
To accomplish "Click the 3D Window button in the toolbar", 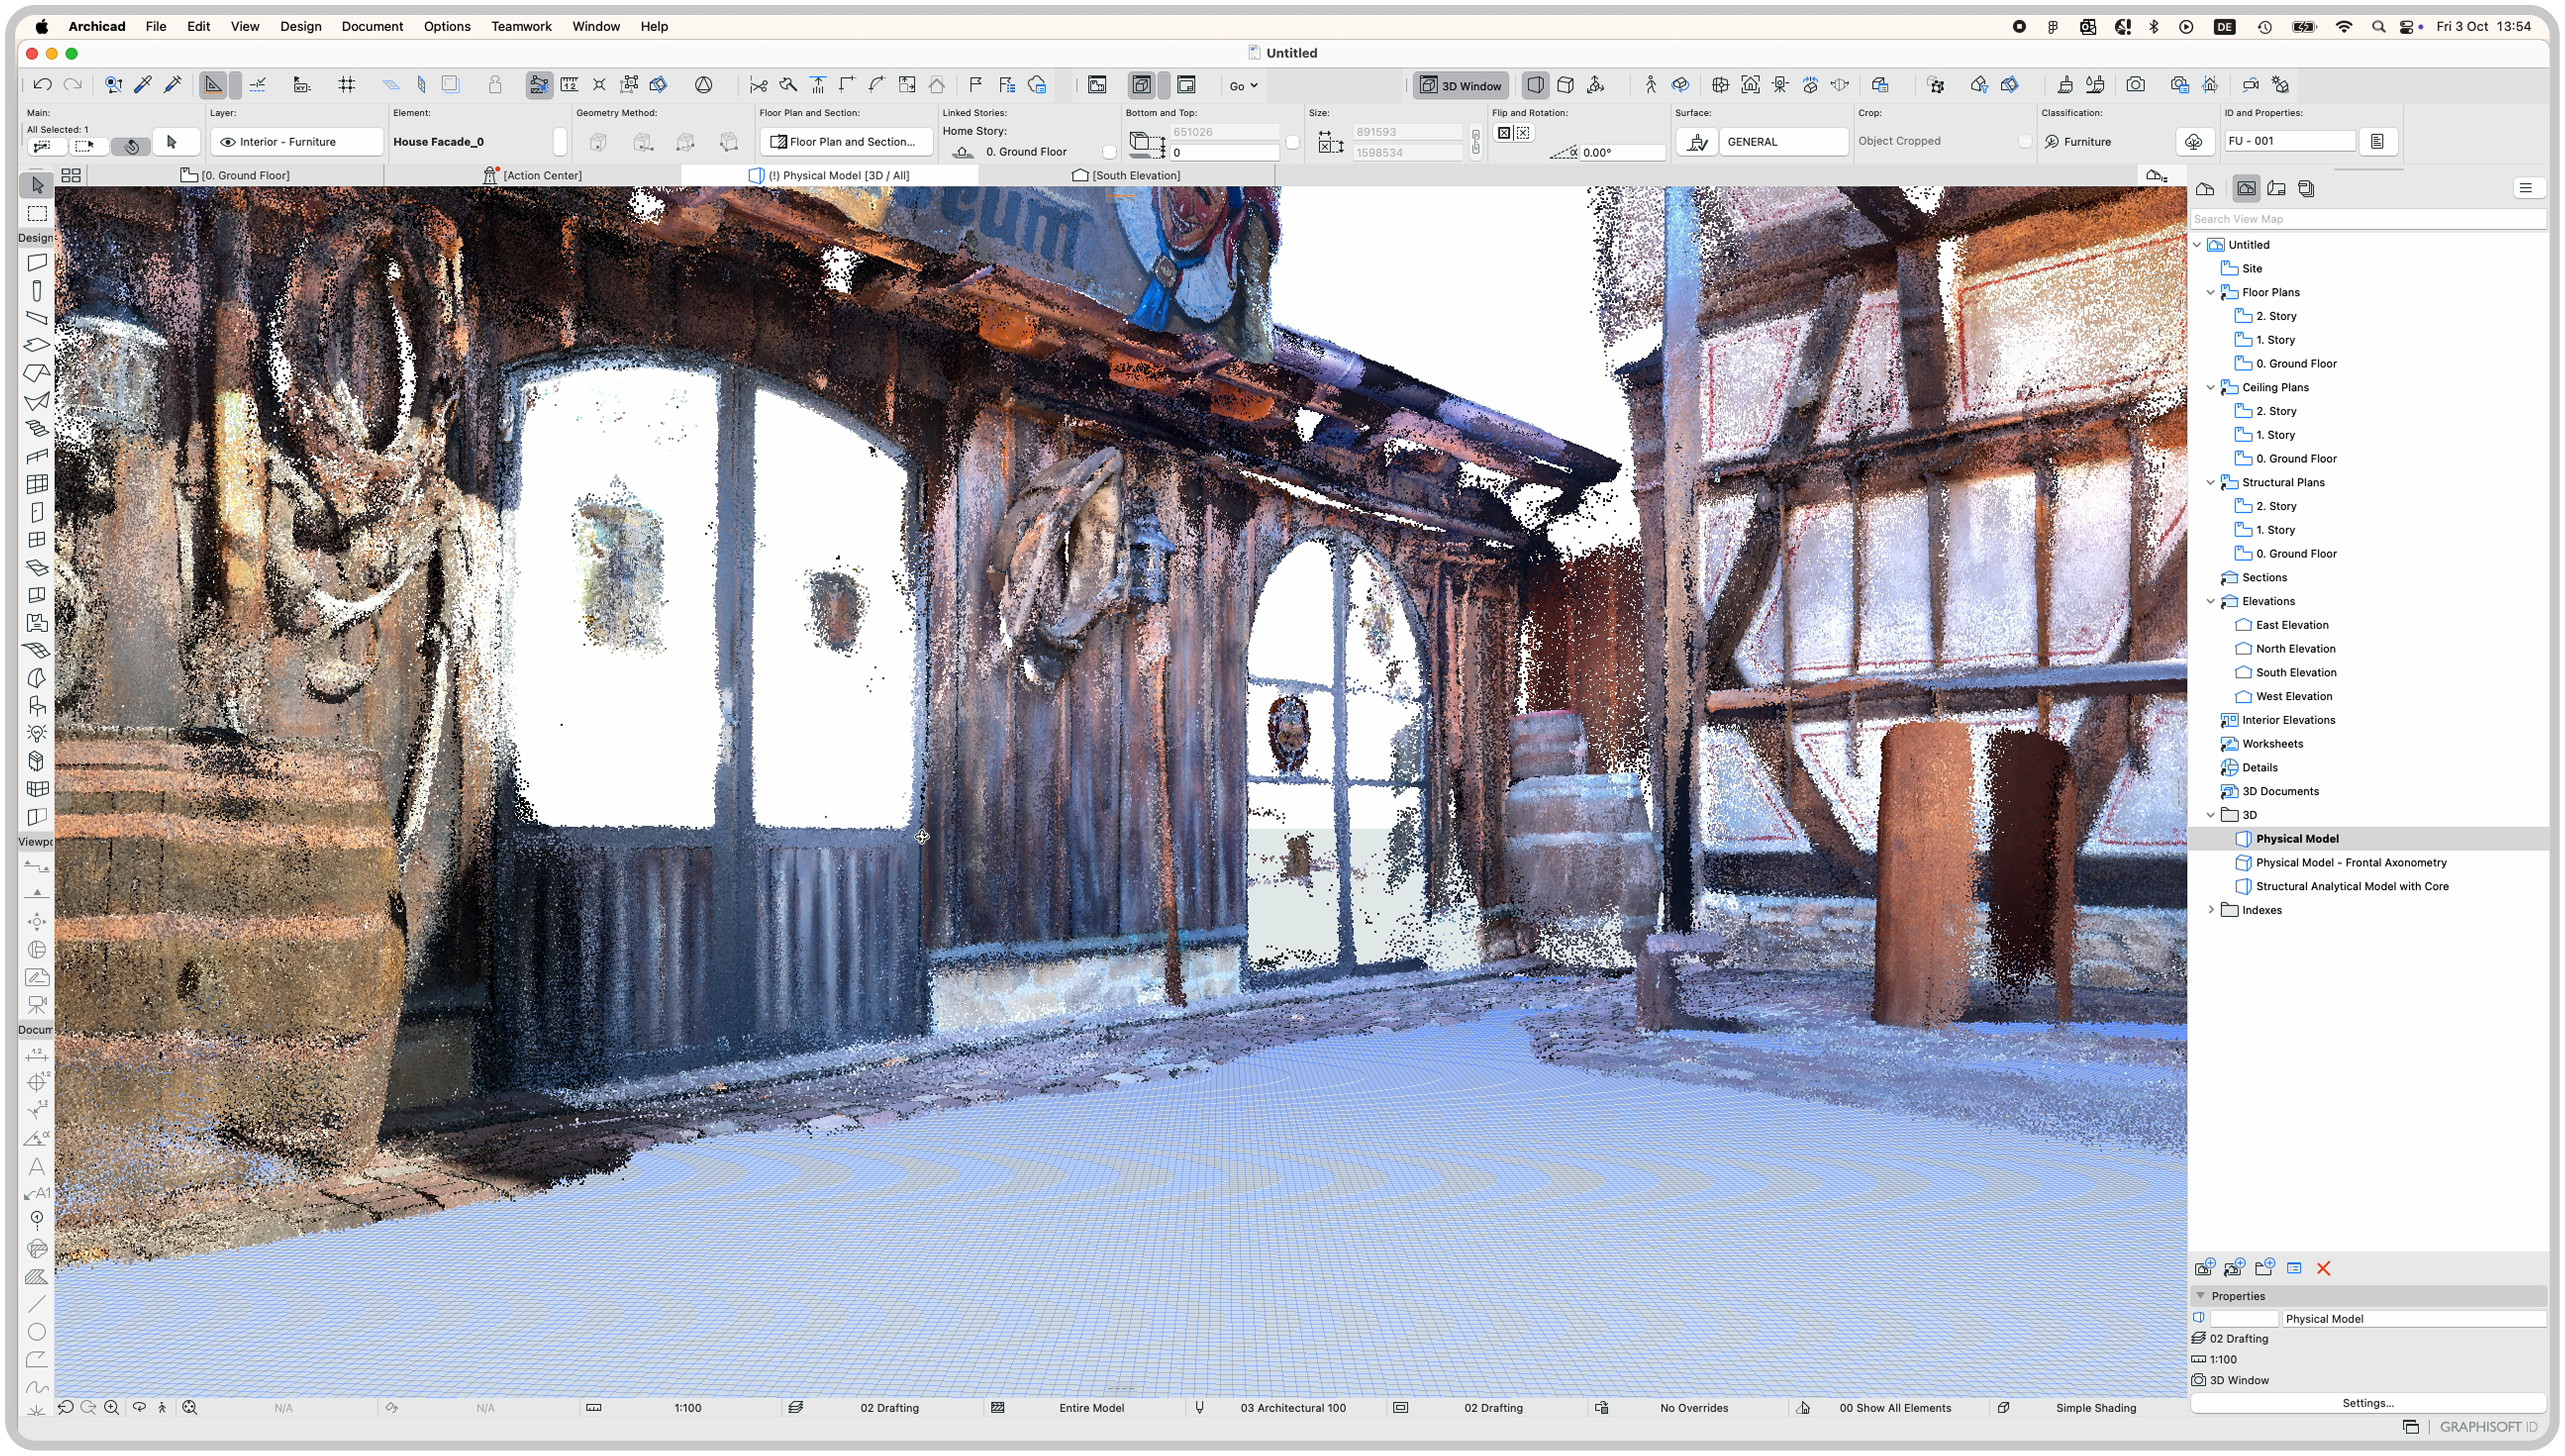I will click(x=1461, y=85).
